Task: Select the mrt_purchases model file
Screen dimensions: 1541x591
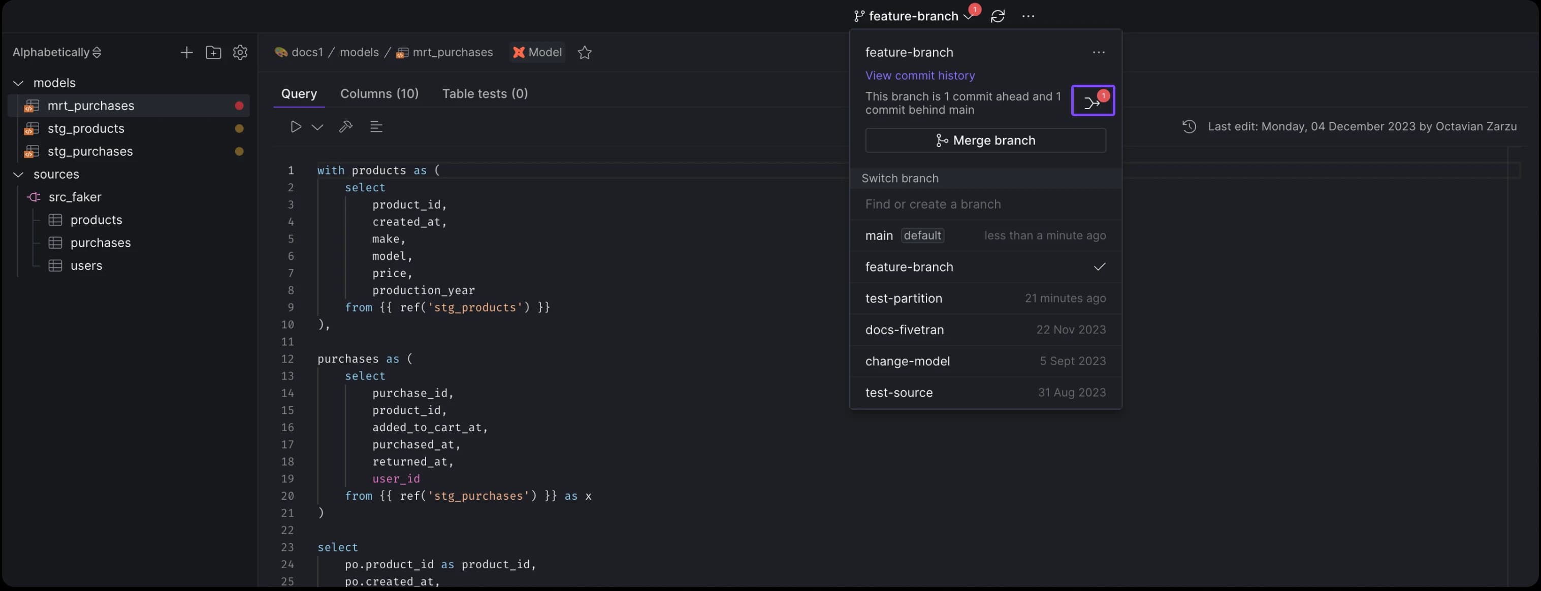Action: pyautogui.click(x=90, y=105)
